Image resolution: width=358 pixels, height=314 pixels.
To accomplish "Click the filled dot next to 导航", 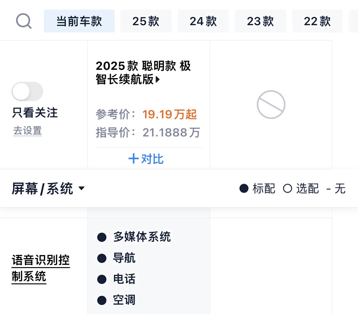I will coord(102,258).
